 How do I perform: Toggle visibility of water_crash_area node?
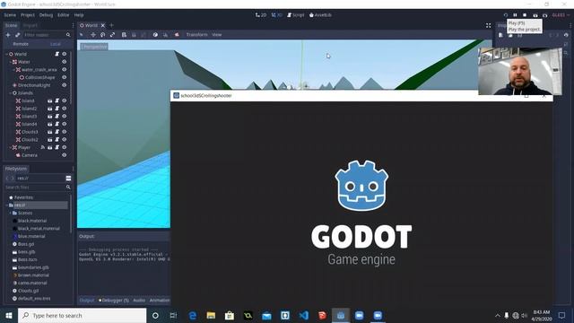(x=64, y=70)
